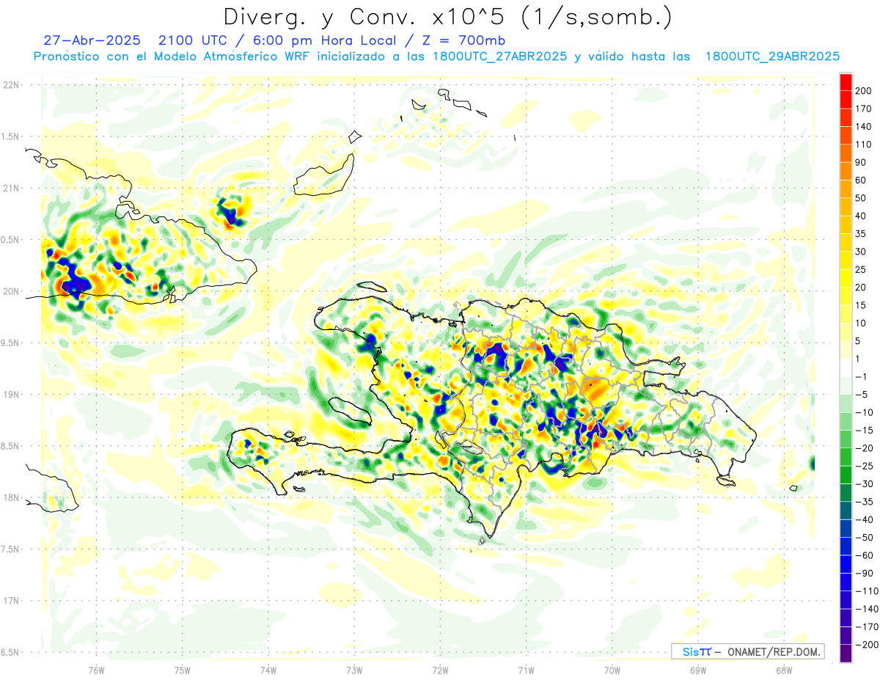
Task: Click the "21N" latitude label
Action: click(x=11, y=188)
